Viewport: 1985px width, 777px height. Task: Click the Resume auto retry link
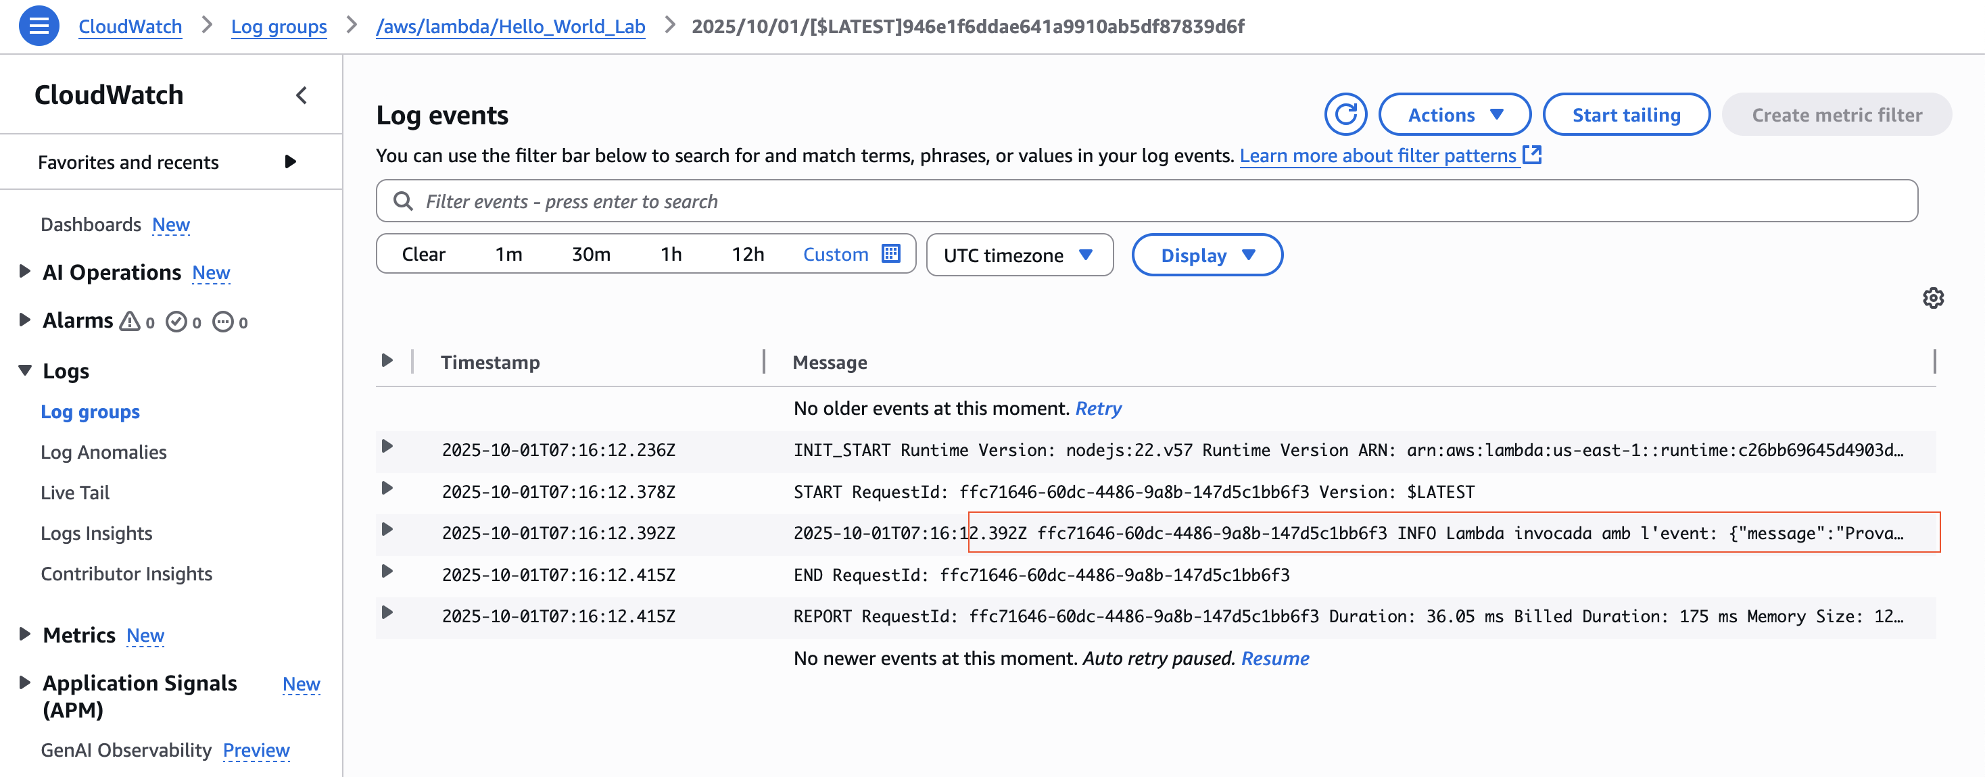[1274, 658]
